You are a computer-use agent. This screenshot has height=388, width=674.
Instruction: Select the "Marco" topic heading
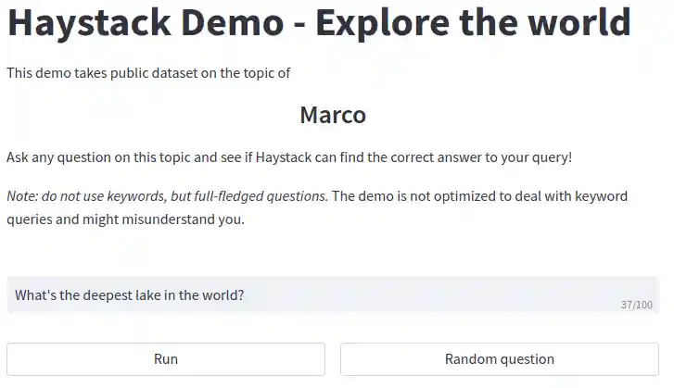[x=333, y=116]
